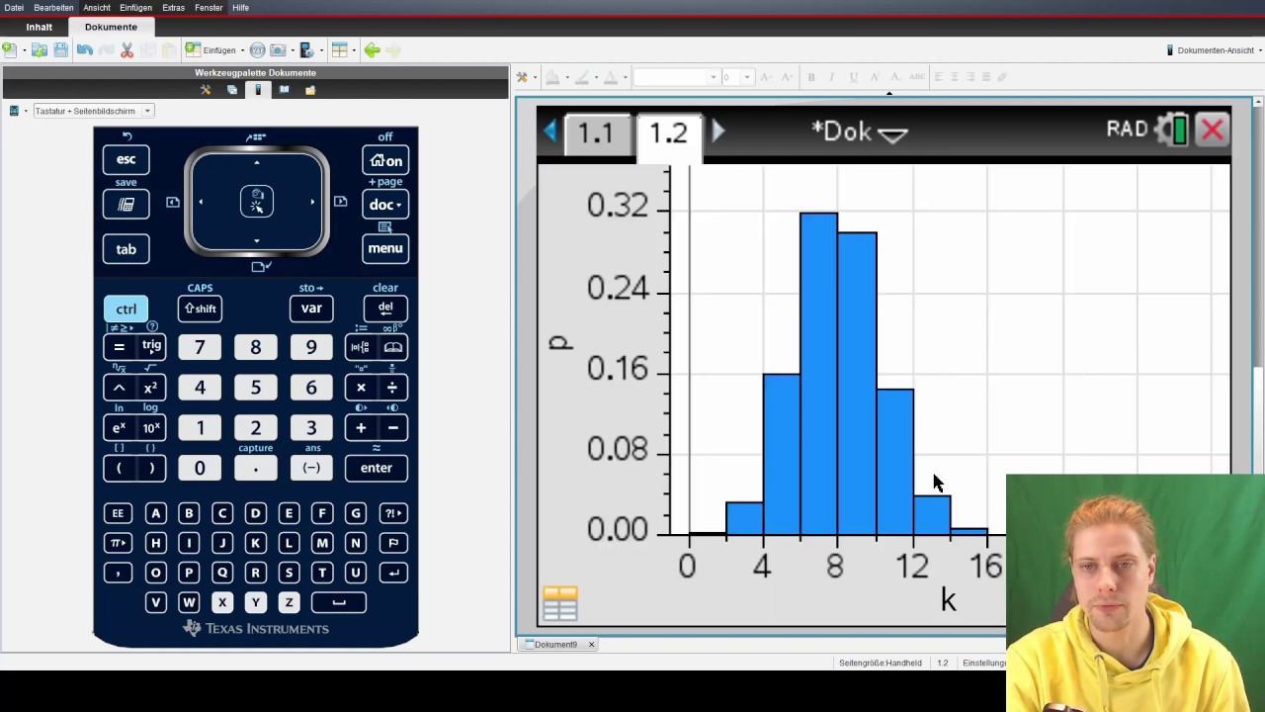
Task: Click the esc key on keypad
Action: (126, 159)
